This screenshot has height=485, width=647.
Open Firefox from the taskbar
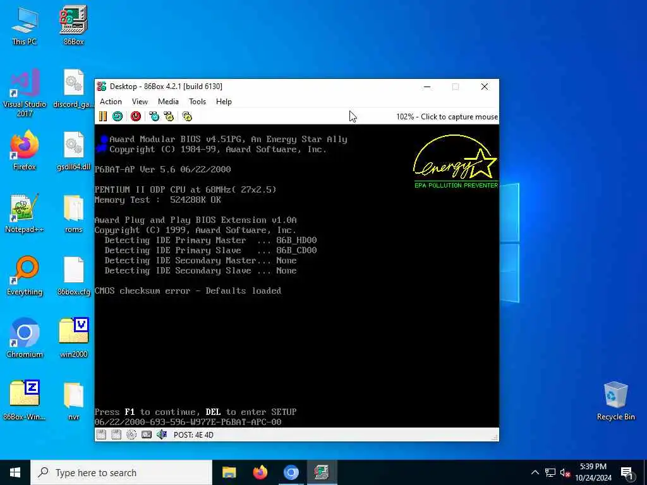pyautogui.click(x=260, y=472)
